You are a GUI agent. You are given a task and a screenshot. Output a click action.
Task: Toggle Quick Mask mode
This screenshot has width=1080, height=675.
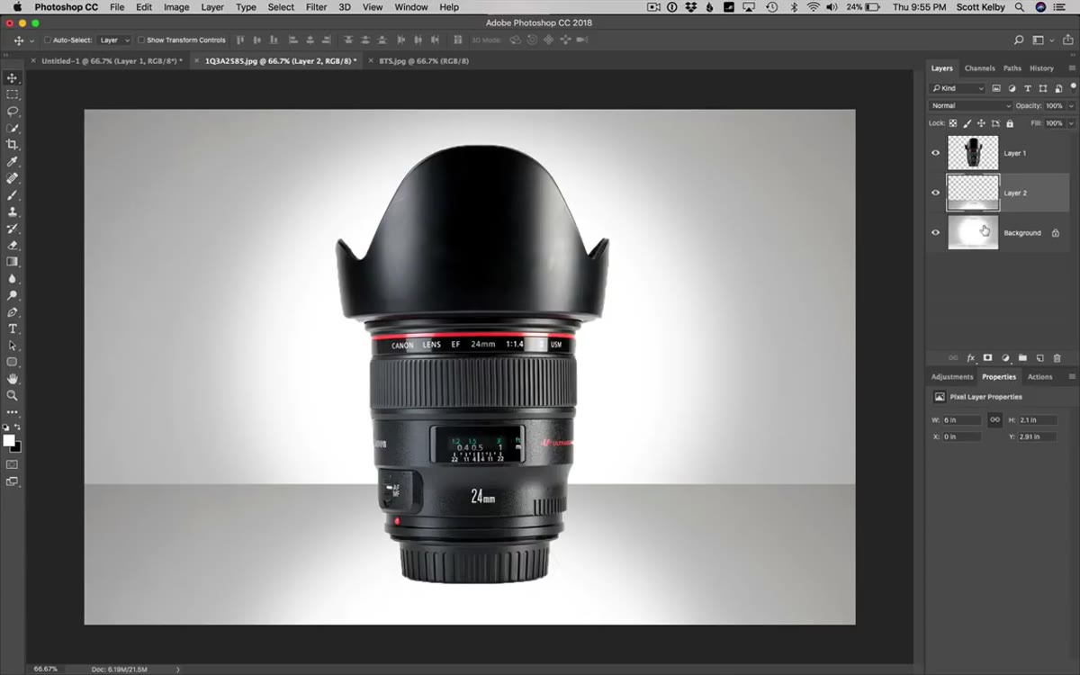click(12, 464)
